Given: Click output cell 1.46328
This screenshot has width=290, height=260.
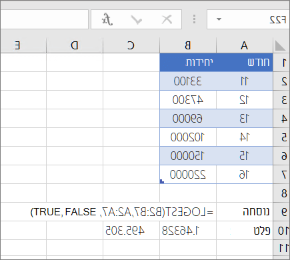Looking at the screenshot, I should coord(188,231).
